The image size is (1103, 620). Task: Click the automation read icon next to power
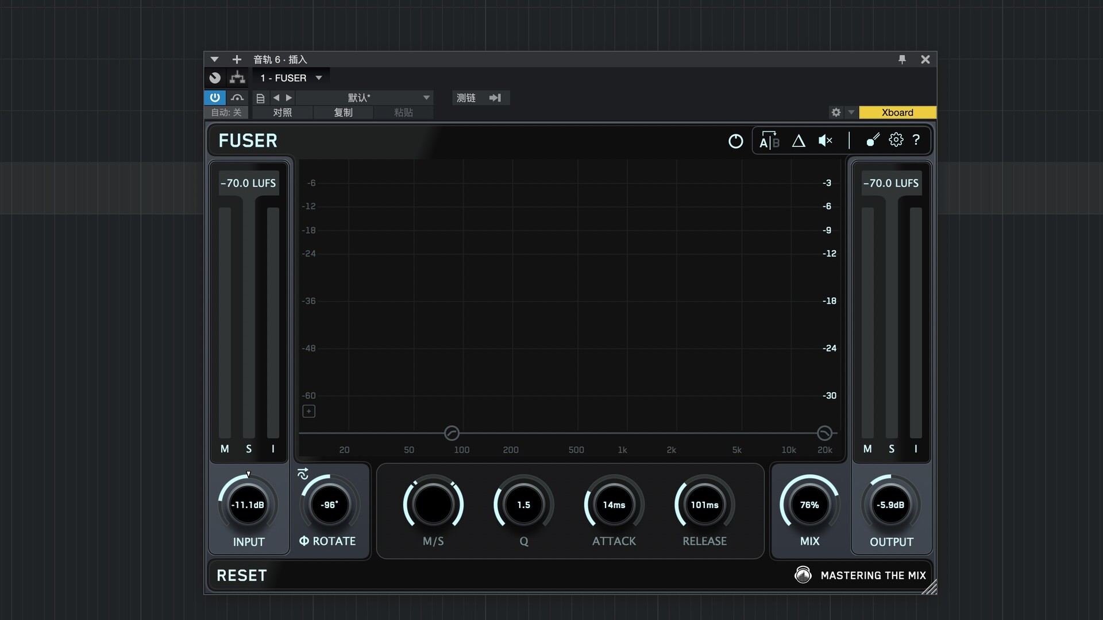(237, 98)
